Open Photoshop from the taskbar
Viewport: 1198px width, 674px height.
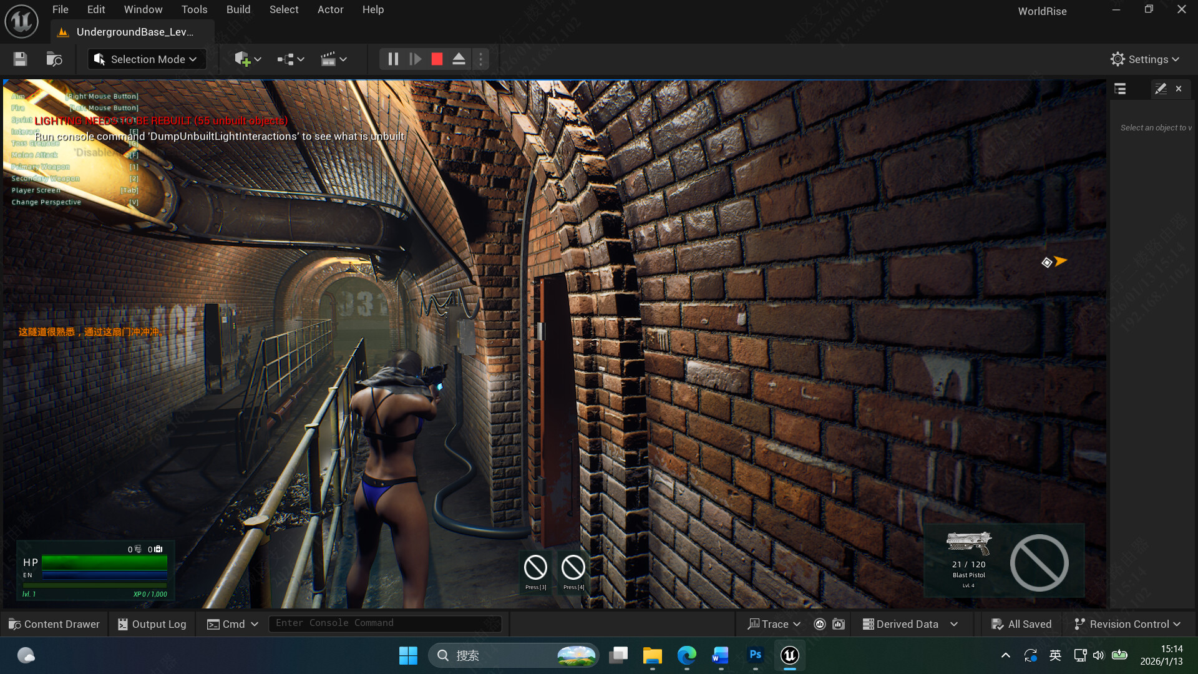pos(755,655)
